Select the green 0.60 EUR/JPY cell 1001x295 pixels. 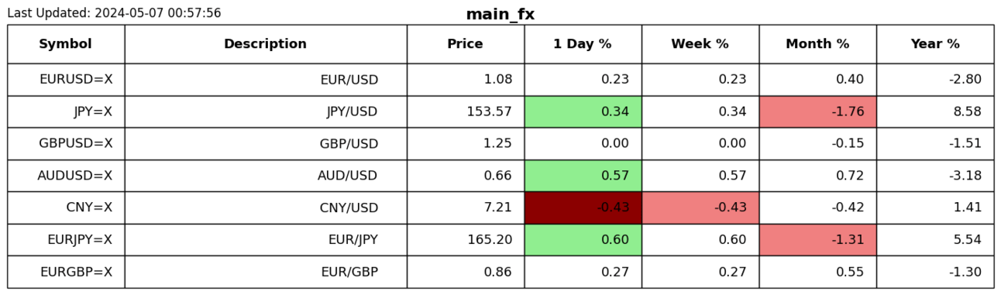click(x=583, y=240)
